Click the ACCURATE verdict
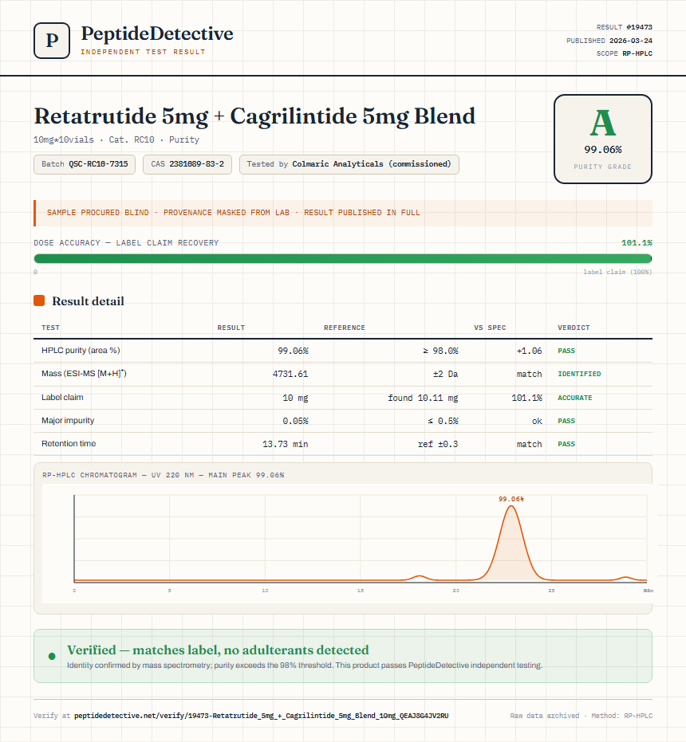This screenshot has width=686, height=742. click(x=574, y=398)
